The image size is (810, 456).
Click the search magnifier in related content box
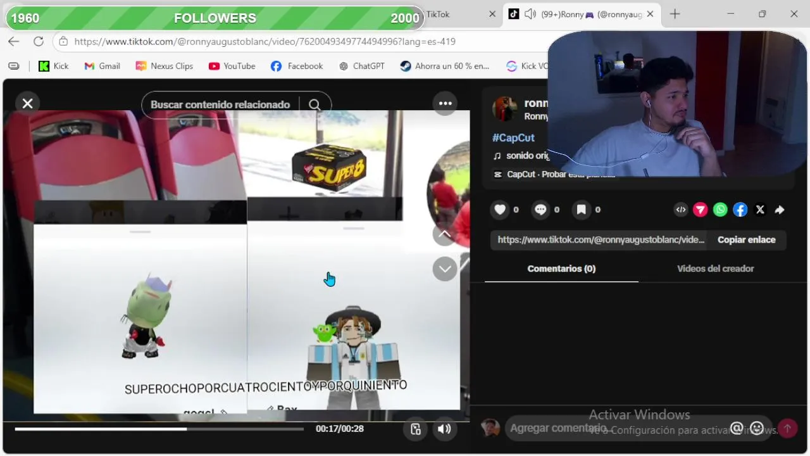pos(315,105)
